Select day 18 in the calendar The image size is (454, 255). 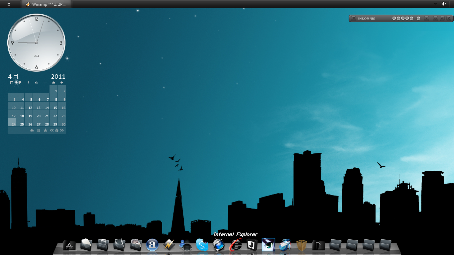(20, 114)
